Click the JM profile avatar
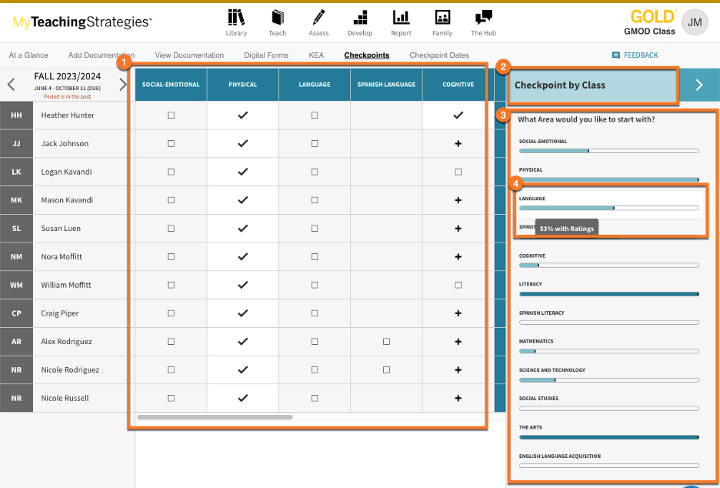 tap(695, 22)
